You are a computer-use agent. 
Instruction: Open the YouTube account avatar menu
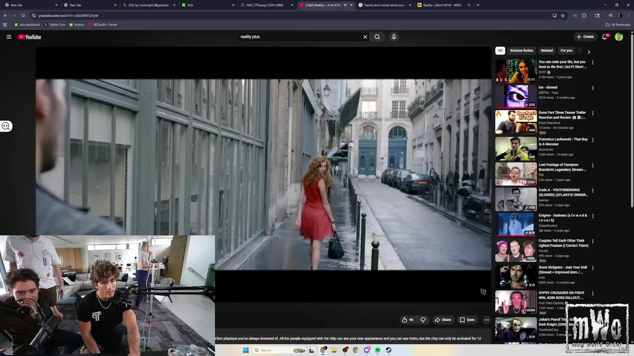tap(619, 37)
